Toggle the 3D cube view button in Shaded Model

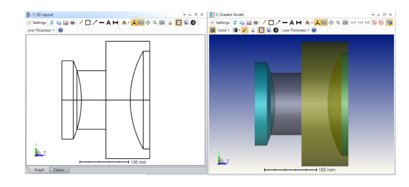coord(389,23)
